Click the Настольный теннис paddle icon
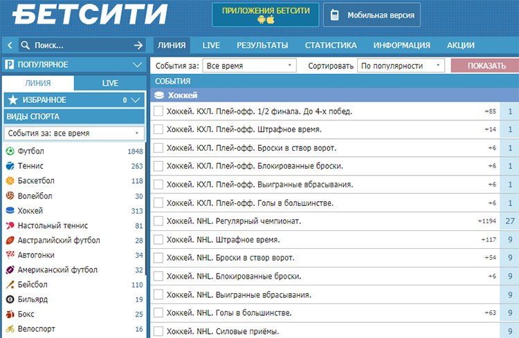519x338 pixels. coord(10,225)
